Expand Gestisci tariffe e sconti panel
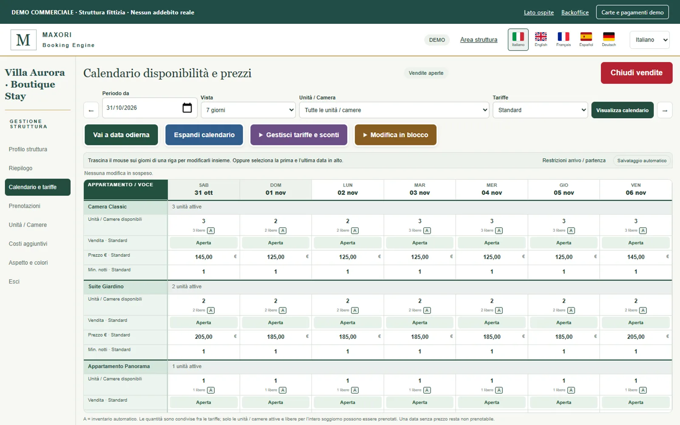The width and height of the screenshot is (680, 425). pos(299,135)
